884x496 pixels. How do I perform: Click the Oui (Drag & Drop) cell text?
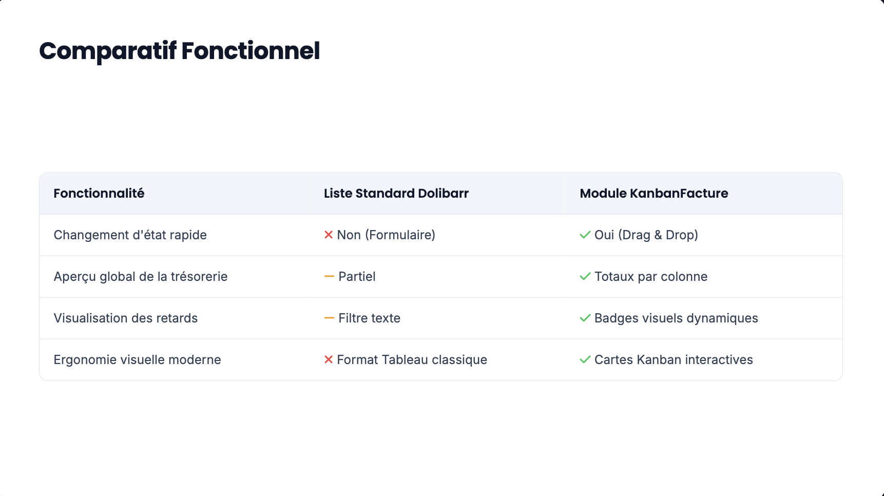point(646,235)
